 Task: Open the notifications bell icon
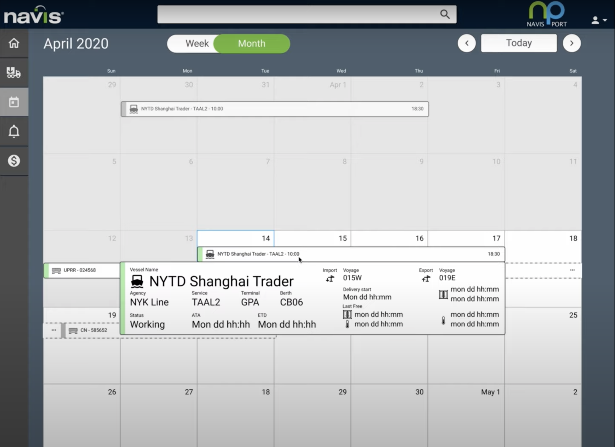[14, 131]
